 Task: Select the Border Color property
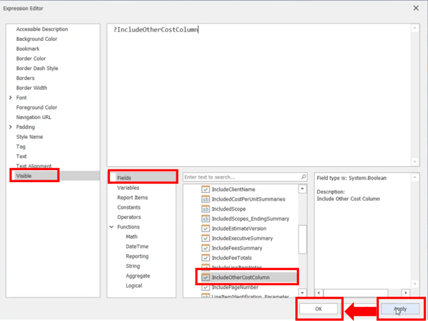click(31, 59)
